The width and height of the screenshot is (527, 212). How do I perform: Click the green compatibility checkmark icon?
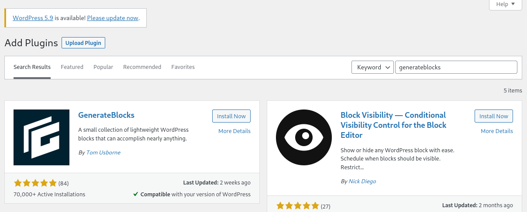pyautogui.click(x=136, y=194)
